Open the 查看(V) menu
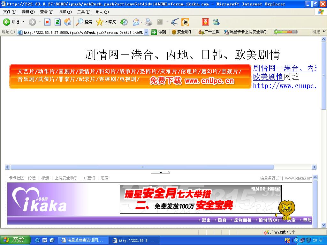327x245 pixels. click(x=47, y=12)
